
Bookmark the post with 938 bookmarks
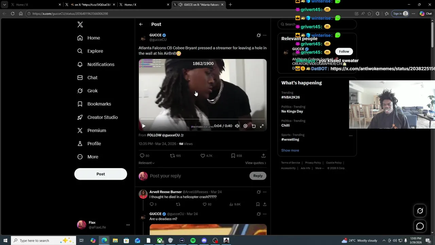click(233, 156)
